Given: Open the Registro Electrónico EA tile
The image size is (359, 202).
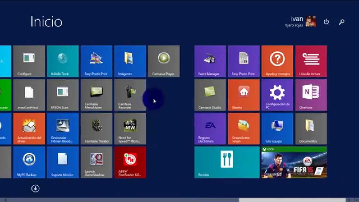Looking at the screenshot, I should click(210, 128).
